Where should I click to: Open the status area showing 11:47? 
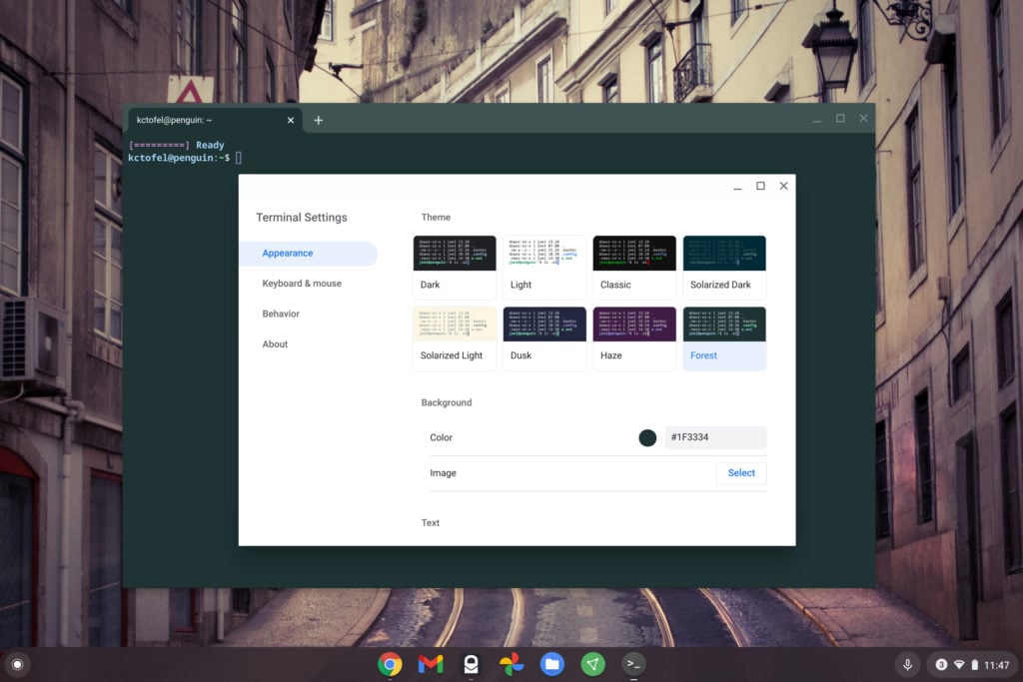[972, 664]
